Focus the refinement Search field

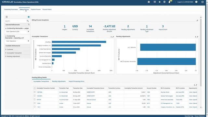pyautogui.click(x=16, y=21)
